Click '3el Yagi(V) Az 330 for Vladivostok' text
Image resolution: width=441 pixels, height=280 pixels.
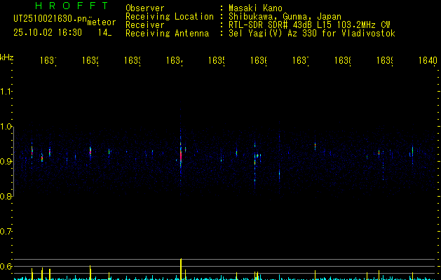(312, 34)
